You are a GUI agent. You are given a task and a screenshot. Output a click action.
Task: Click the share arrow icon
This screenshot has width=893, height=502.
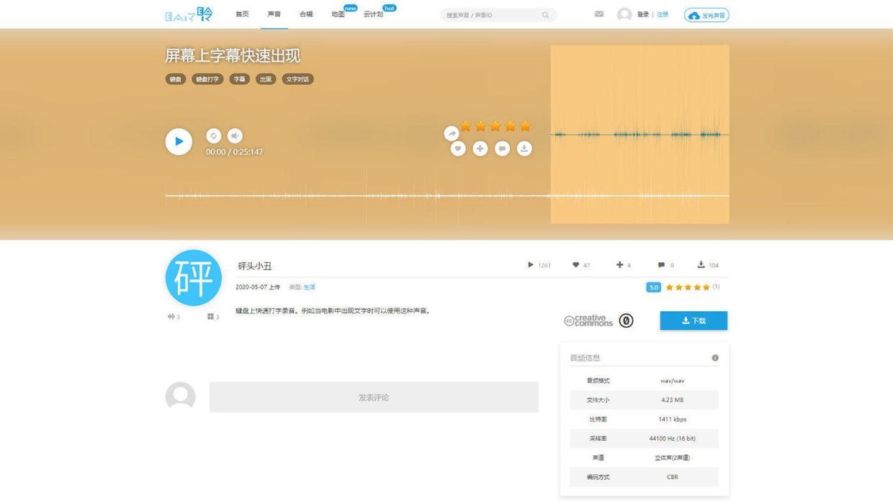click(x=452, y=133)
